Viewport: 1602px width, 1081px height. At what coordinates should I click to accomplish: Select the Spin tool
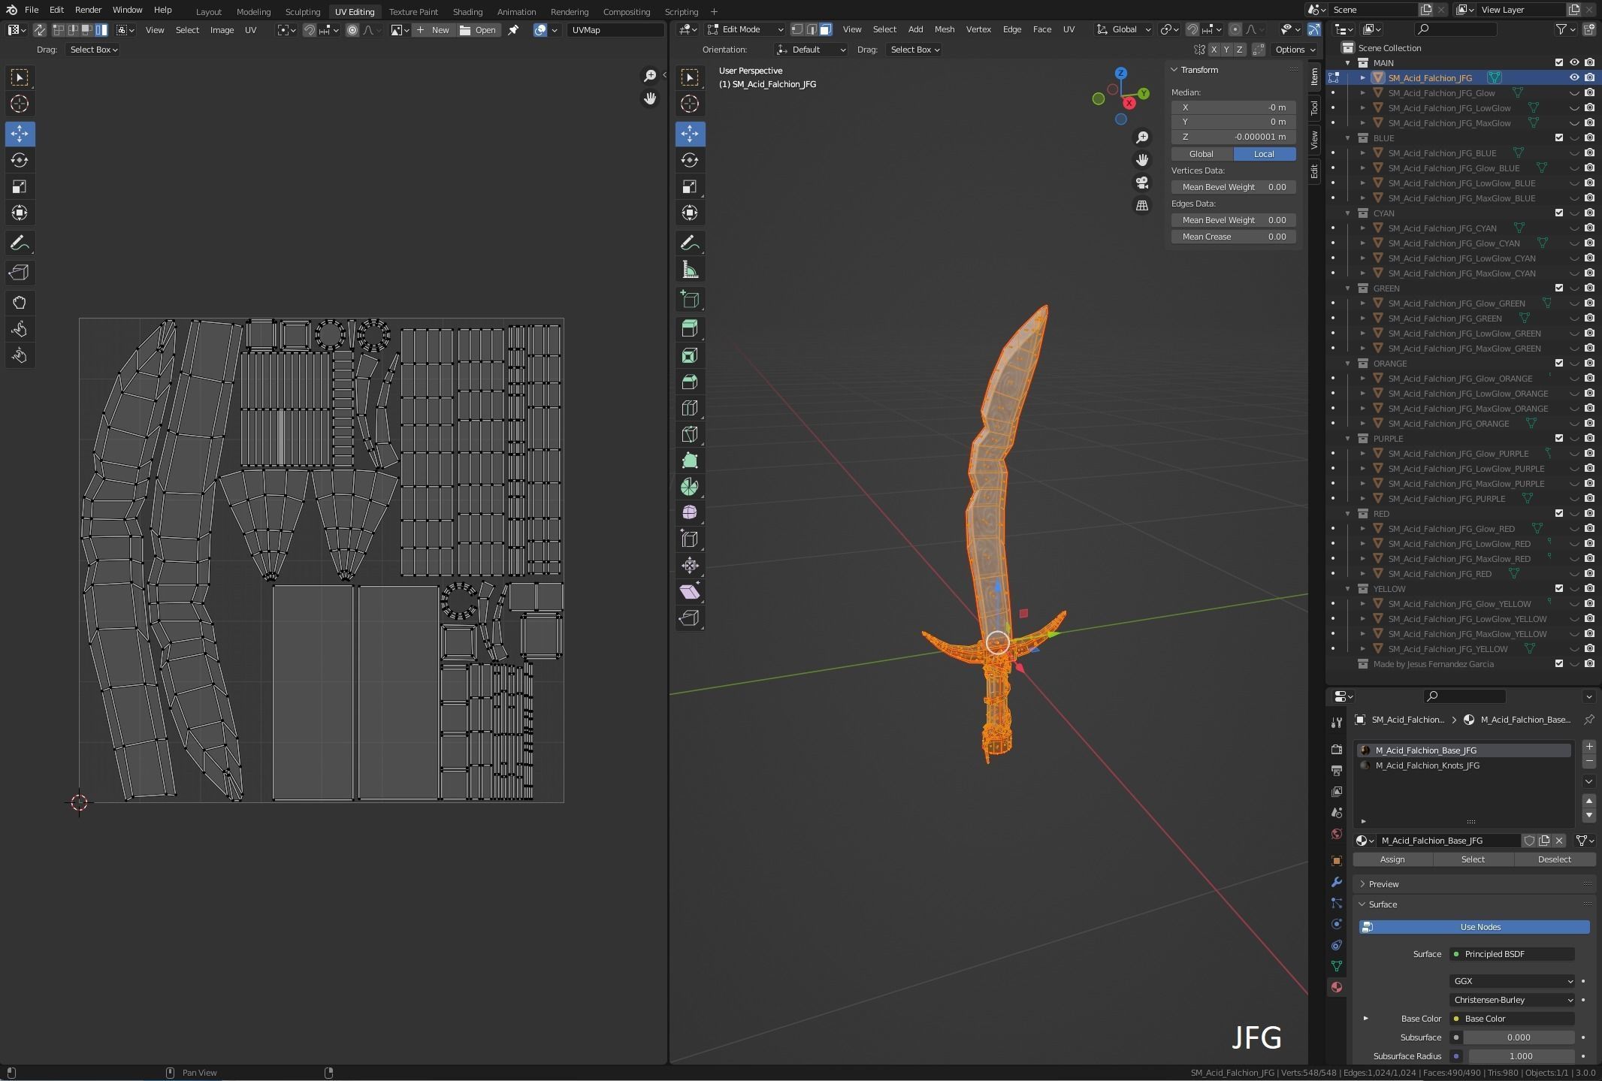pos(690,487)
